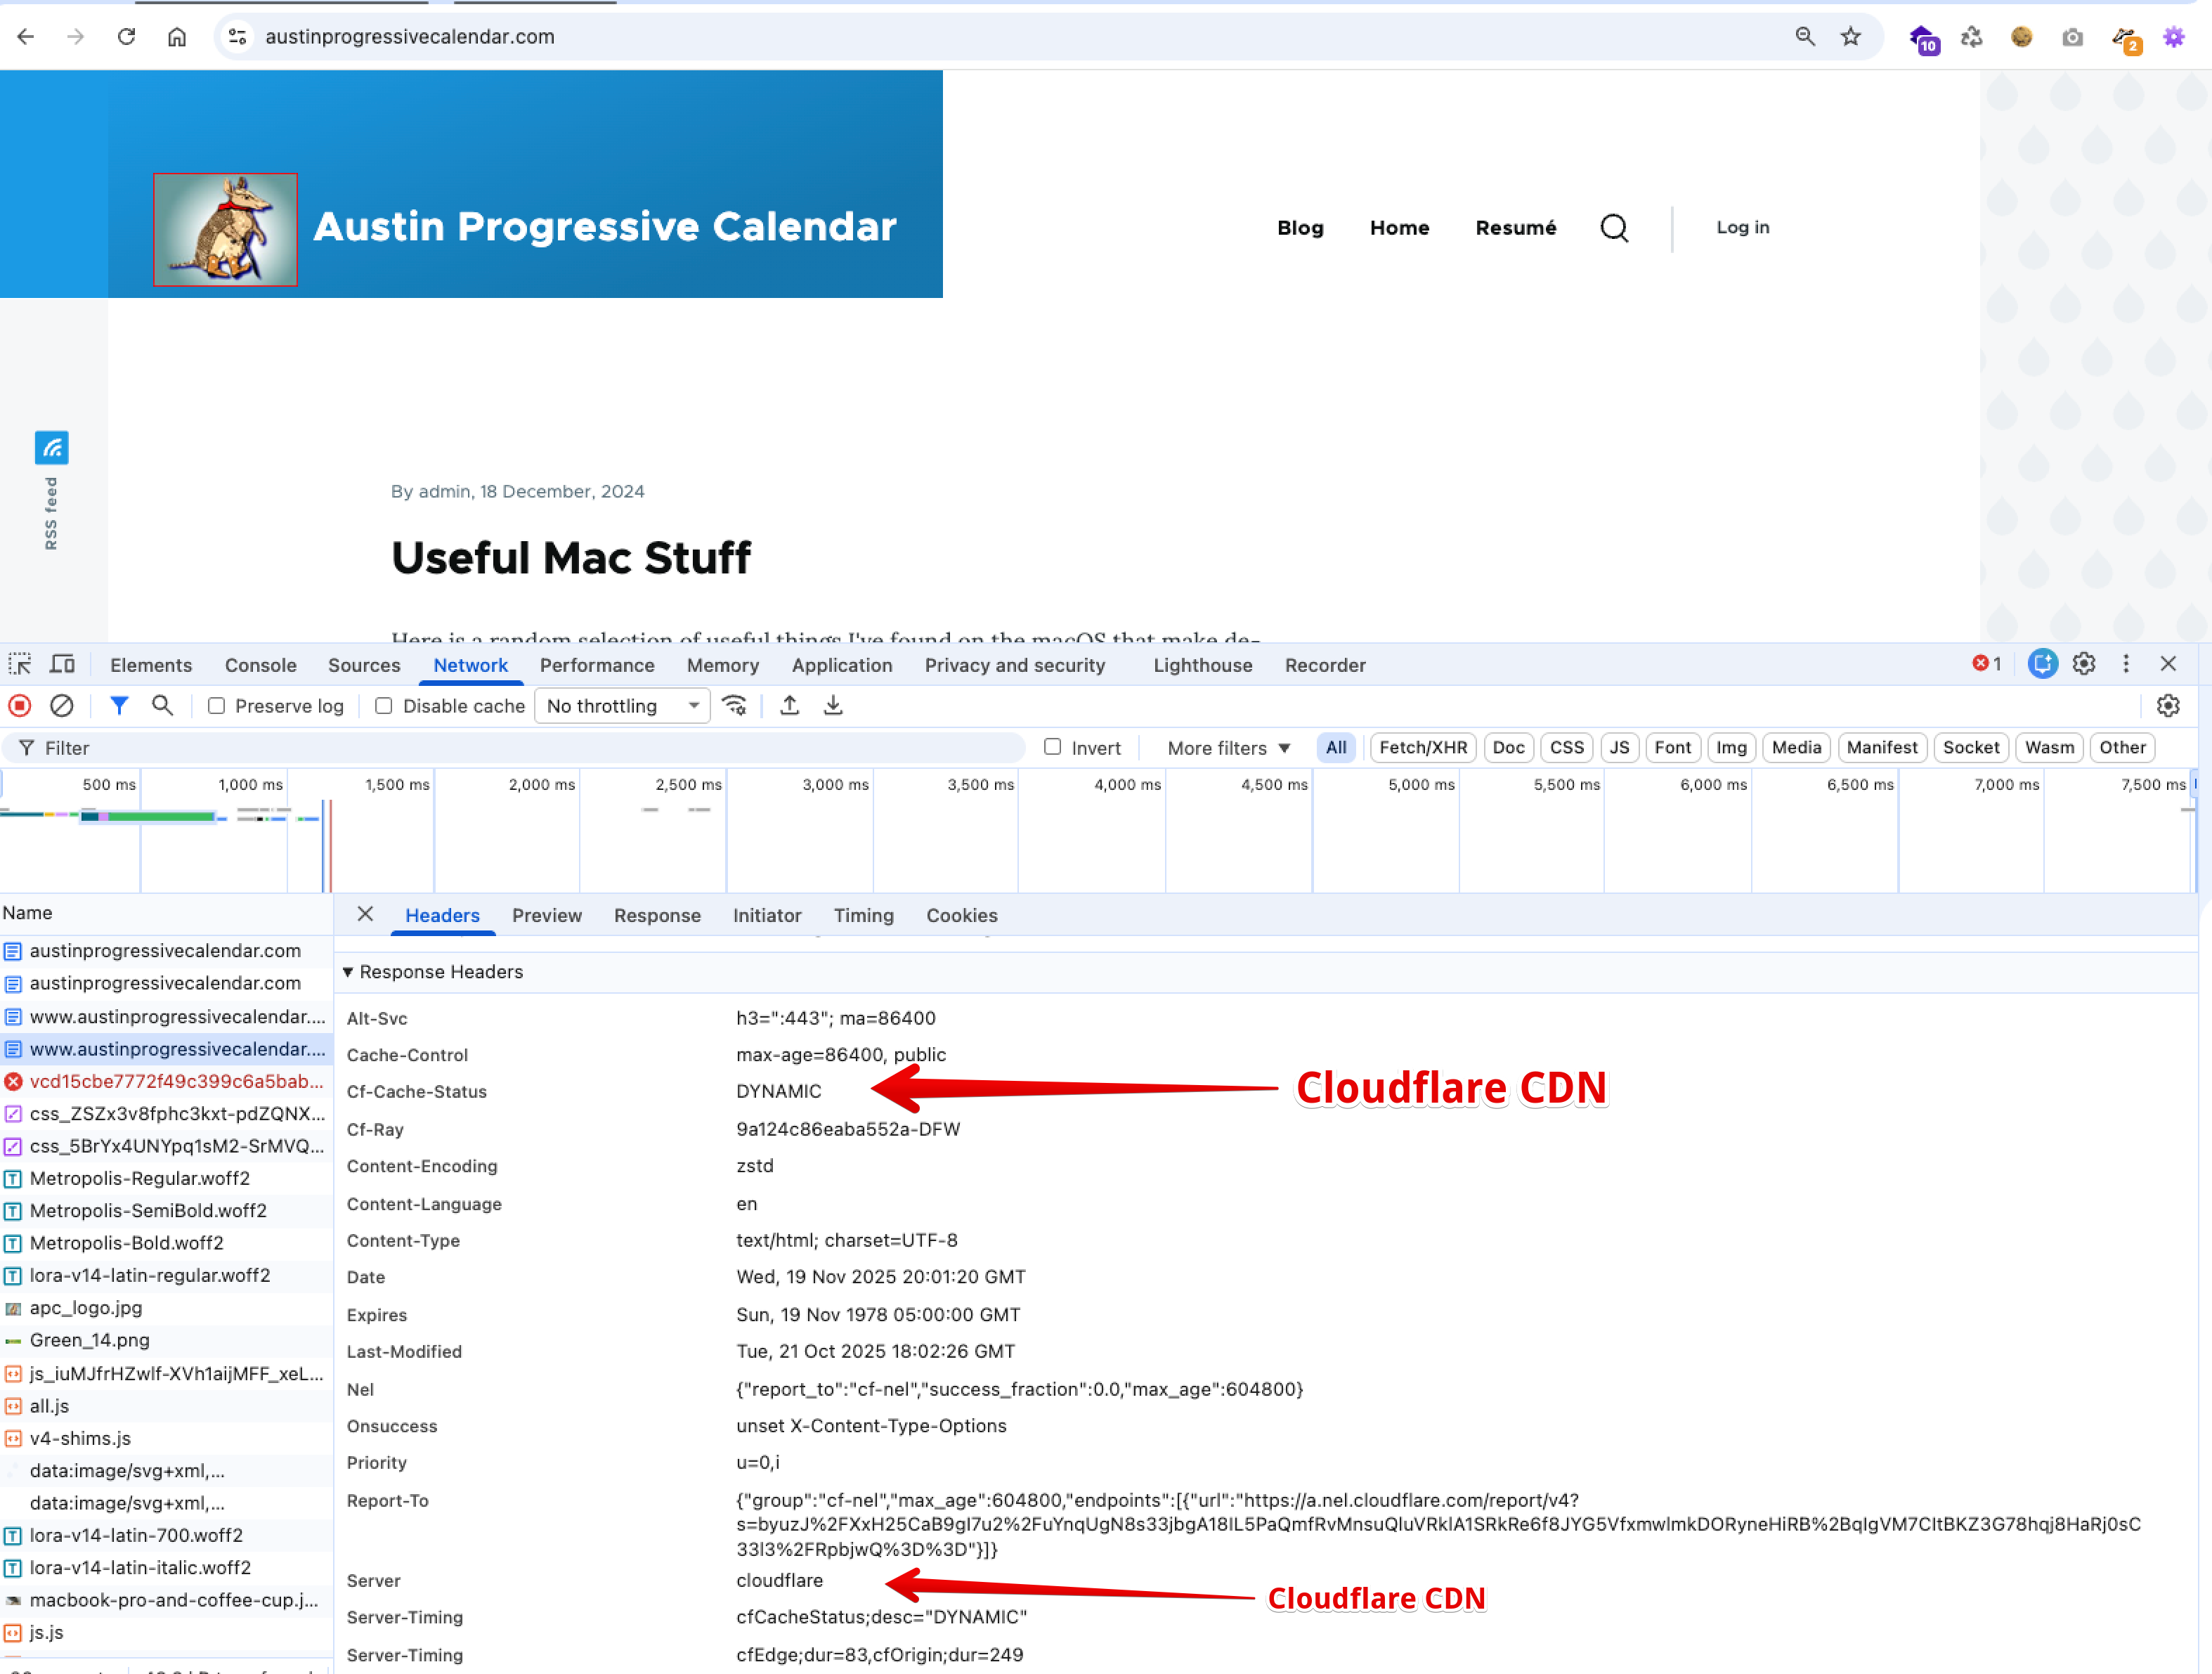This screenshot has width=2212, height=1674.
Task: Search network requests
Action: coord(163,705)
